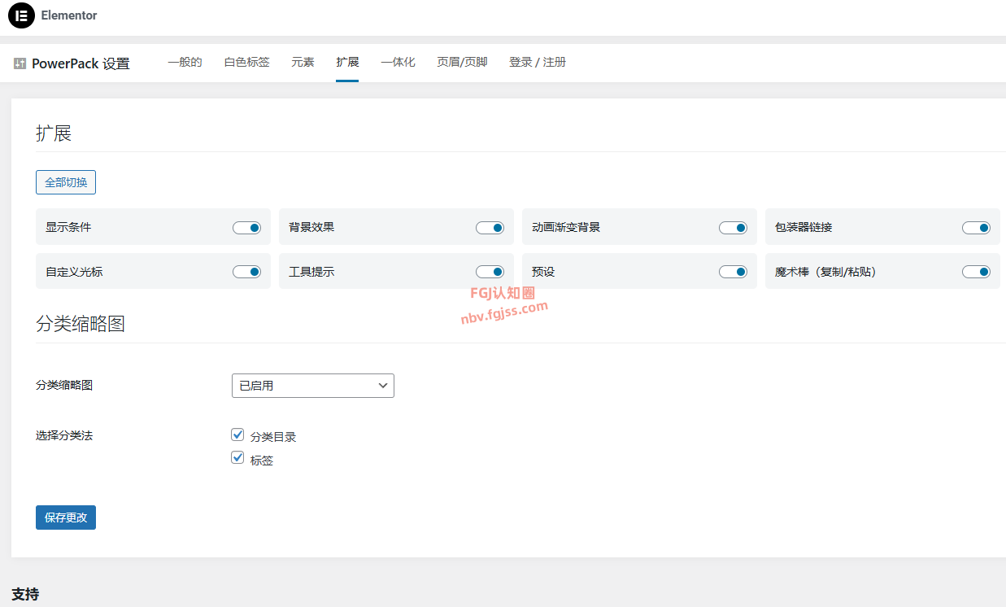1006x607 pixels.
Task: Toggle the 显示条件 extension switch
Action: (x=246, y=228)
